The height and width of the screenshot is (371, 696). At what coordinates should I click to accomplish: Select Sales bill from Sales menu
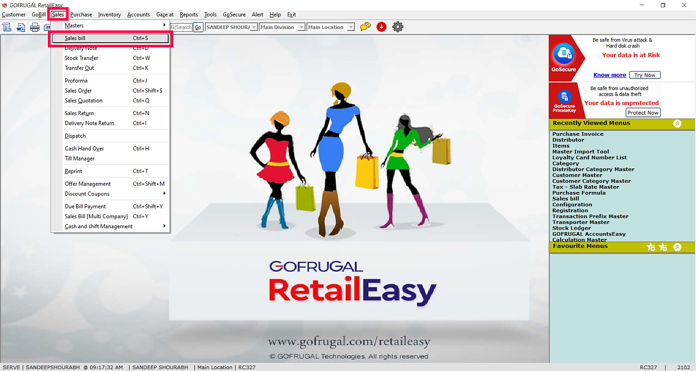(x=110, y=38)
